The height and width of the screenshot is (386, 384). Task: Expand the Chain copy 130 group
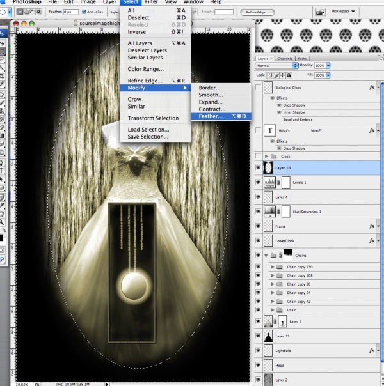(x=273, y=267)
